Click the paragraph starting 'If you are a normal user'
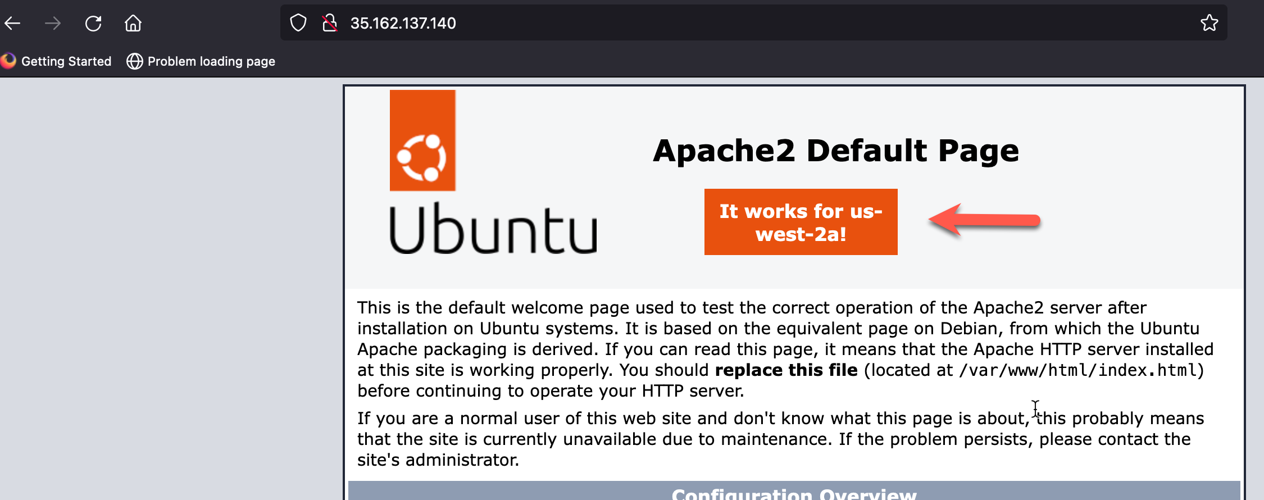This screenshot has width=1264, height=500. click(x=781, y=439)
